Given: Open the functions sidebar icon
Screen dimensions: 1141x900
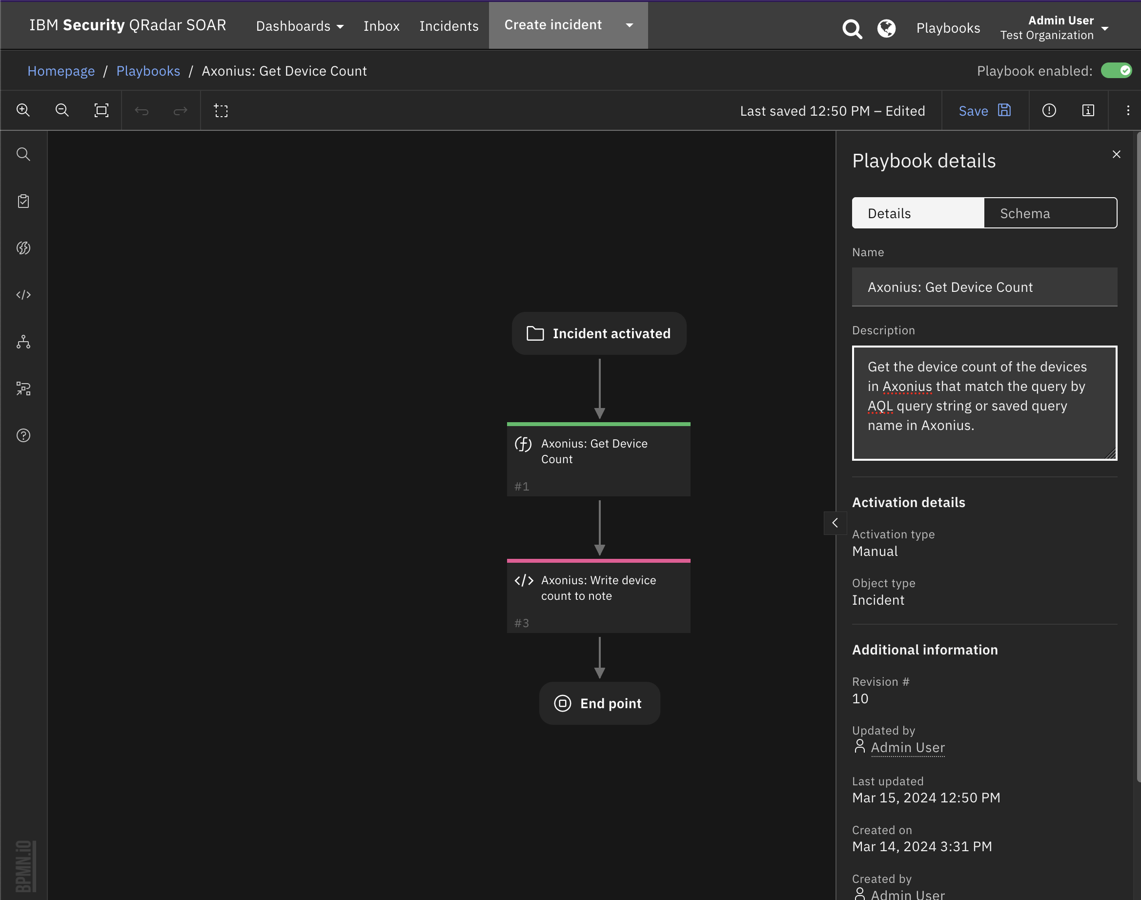Looking at the screenshot, I should tap(23, 247).
